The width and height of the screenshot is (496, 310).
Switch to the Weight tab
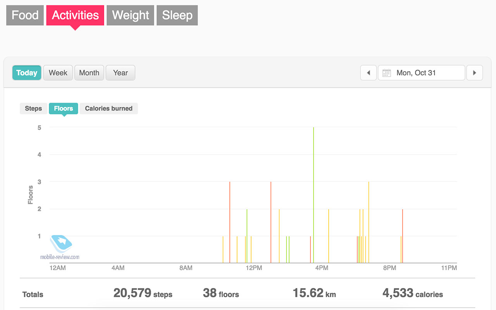tap(130, 15)
